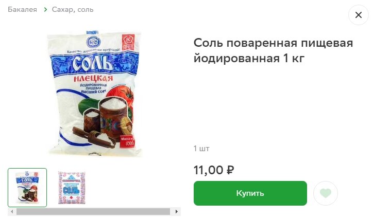Click the 1 шт quantity label
Image resolution: width=373 pixels, height=219 pixels.
(x=201, y=149)
